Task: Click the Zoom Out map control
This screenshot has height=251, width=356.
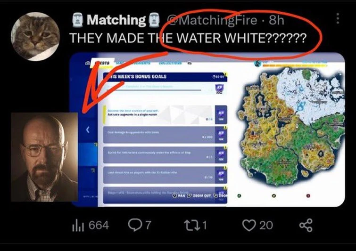Action: [199, 195]
